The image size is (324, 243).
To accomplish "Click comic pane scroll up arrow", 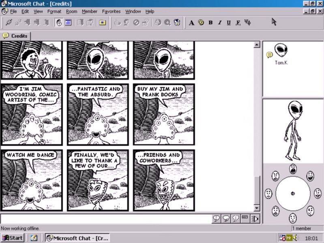I will coord(257,45).
